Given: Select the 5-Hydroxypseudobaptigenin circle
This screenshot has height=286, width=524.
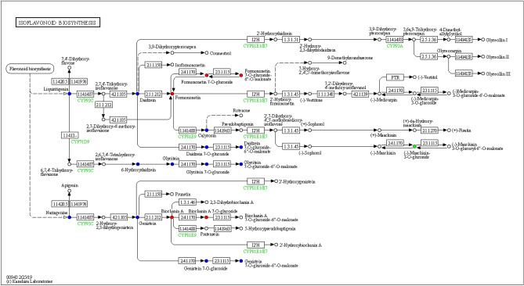Looking at the screenshot, I should pyautogui.click(x=241, y=228).
